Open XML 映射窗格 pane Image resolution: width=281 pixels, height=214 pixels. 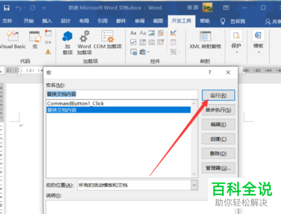coord(205,40)
